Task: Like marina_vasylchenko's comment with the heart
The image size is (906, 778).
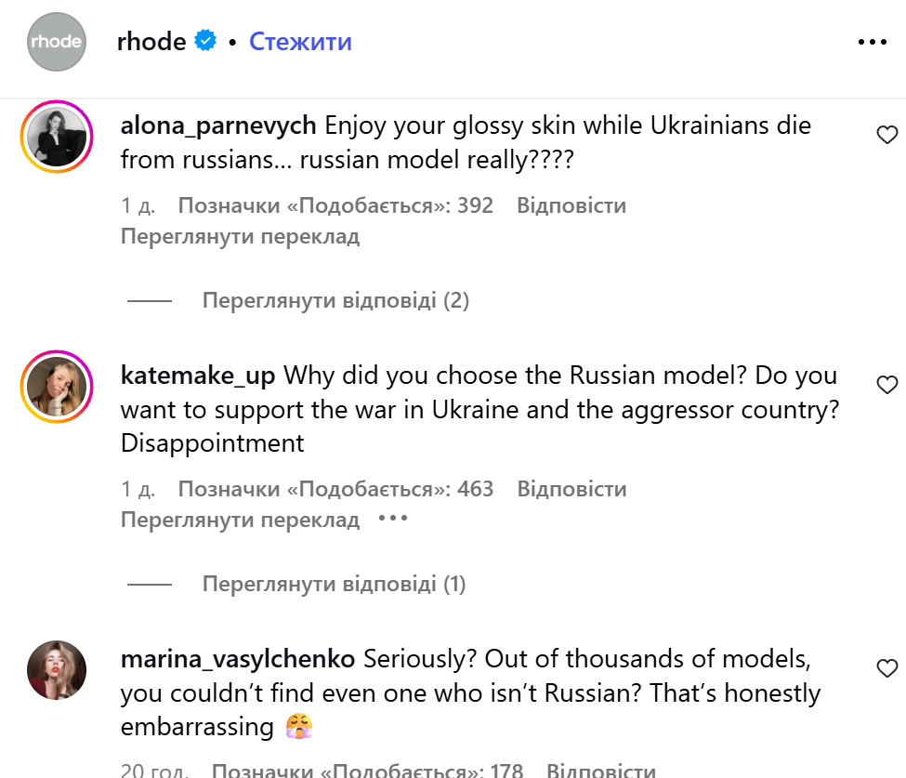Action: coord(887,668)
